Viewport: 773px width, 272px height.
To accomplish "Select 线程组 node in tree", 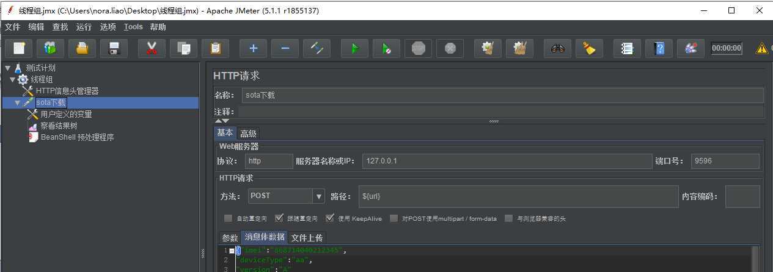I will [x=42, y=79].
